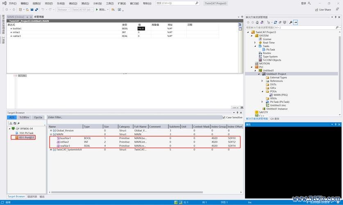Click the undo arrow toolbar icon
The width and height of the screenshot is (343, 205).
(x=43, y=9)
